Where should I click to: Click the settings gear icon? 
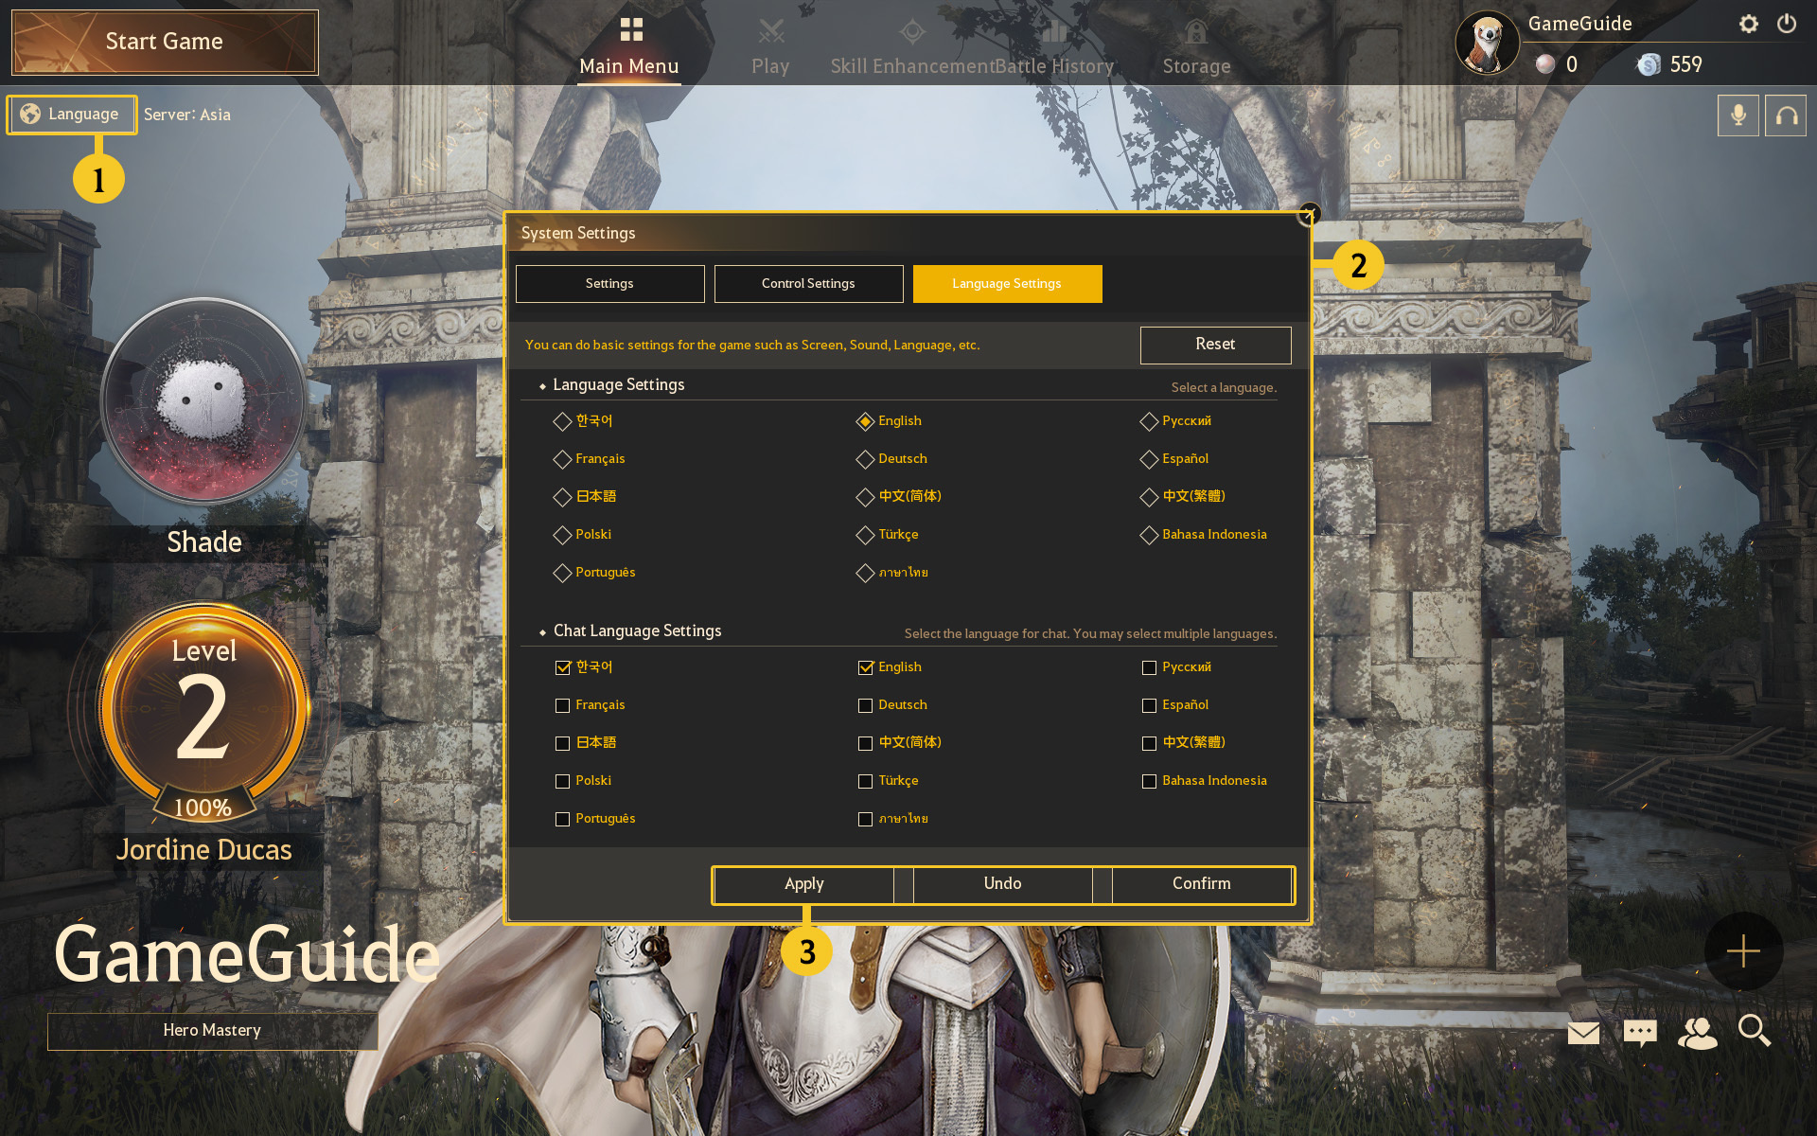point(1748,25)
